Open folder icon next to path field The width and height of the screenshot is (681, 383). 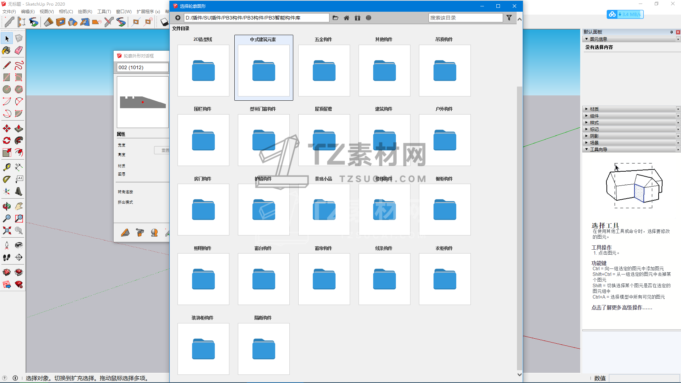click(x=336, y=18)
